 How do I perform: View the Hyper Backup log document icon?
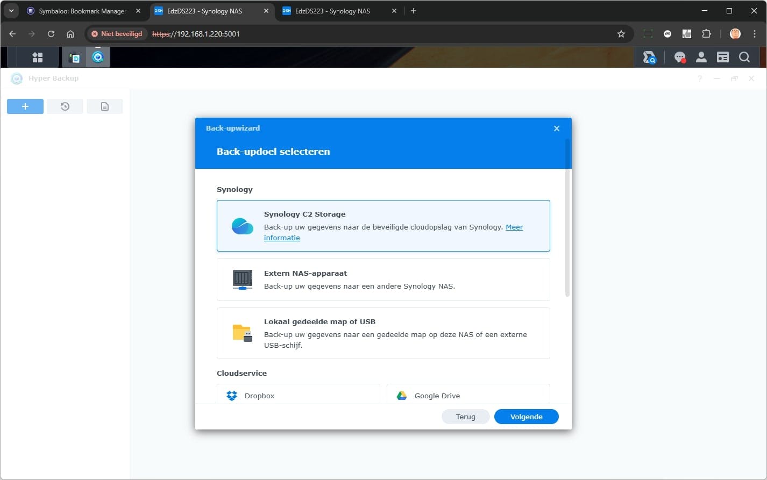105,106
